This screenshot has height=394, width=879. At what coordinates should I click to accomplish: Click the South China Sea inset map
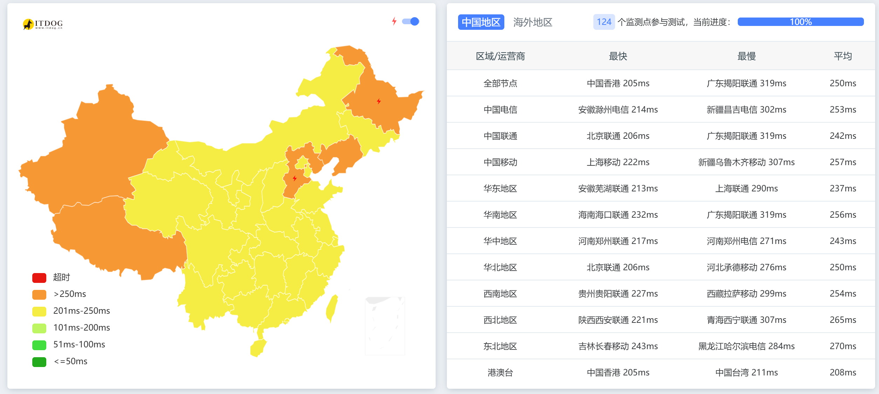pos(385,326)
